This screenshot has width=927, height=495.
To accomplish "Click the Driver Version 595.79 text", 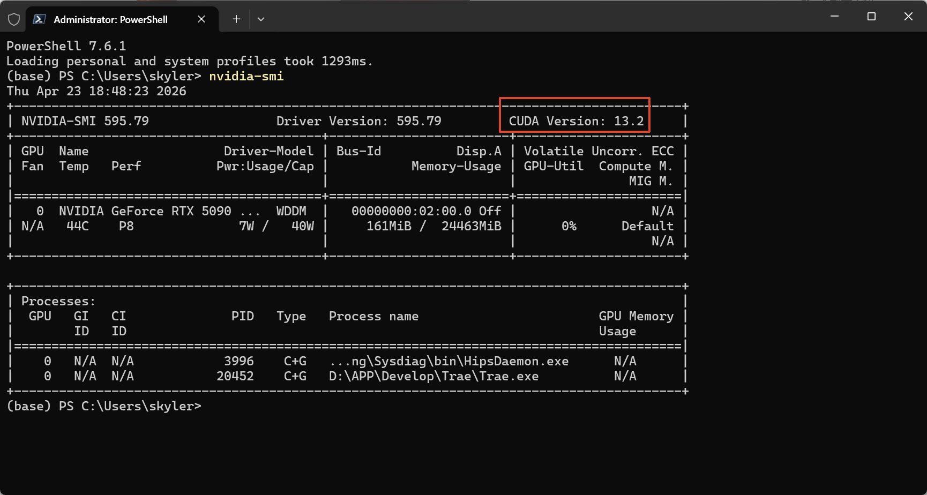I will pos(358,121).
